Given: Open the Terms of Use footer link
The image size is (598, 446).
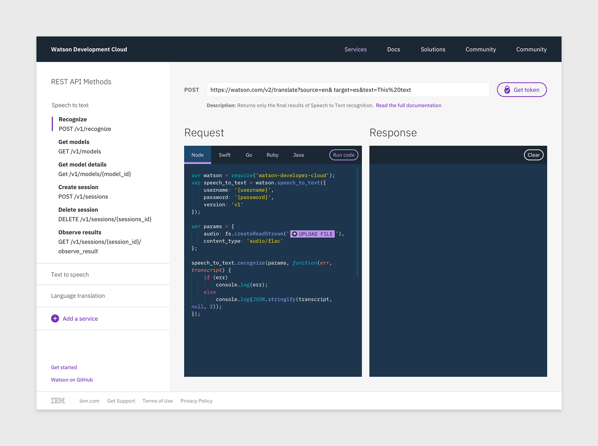Looking at the screenshot, I should click(158, 401).
